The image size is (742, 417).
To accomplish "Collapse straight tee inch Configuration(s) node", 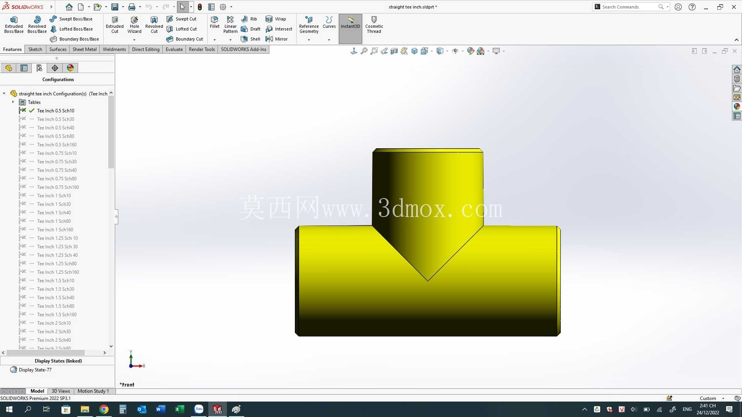I will point(4,93).
